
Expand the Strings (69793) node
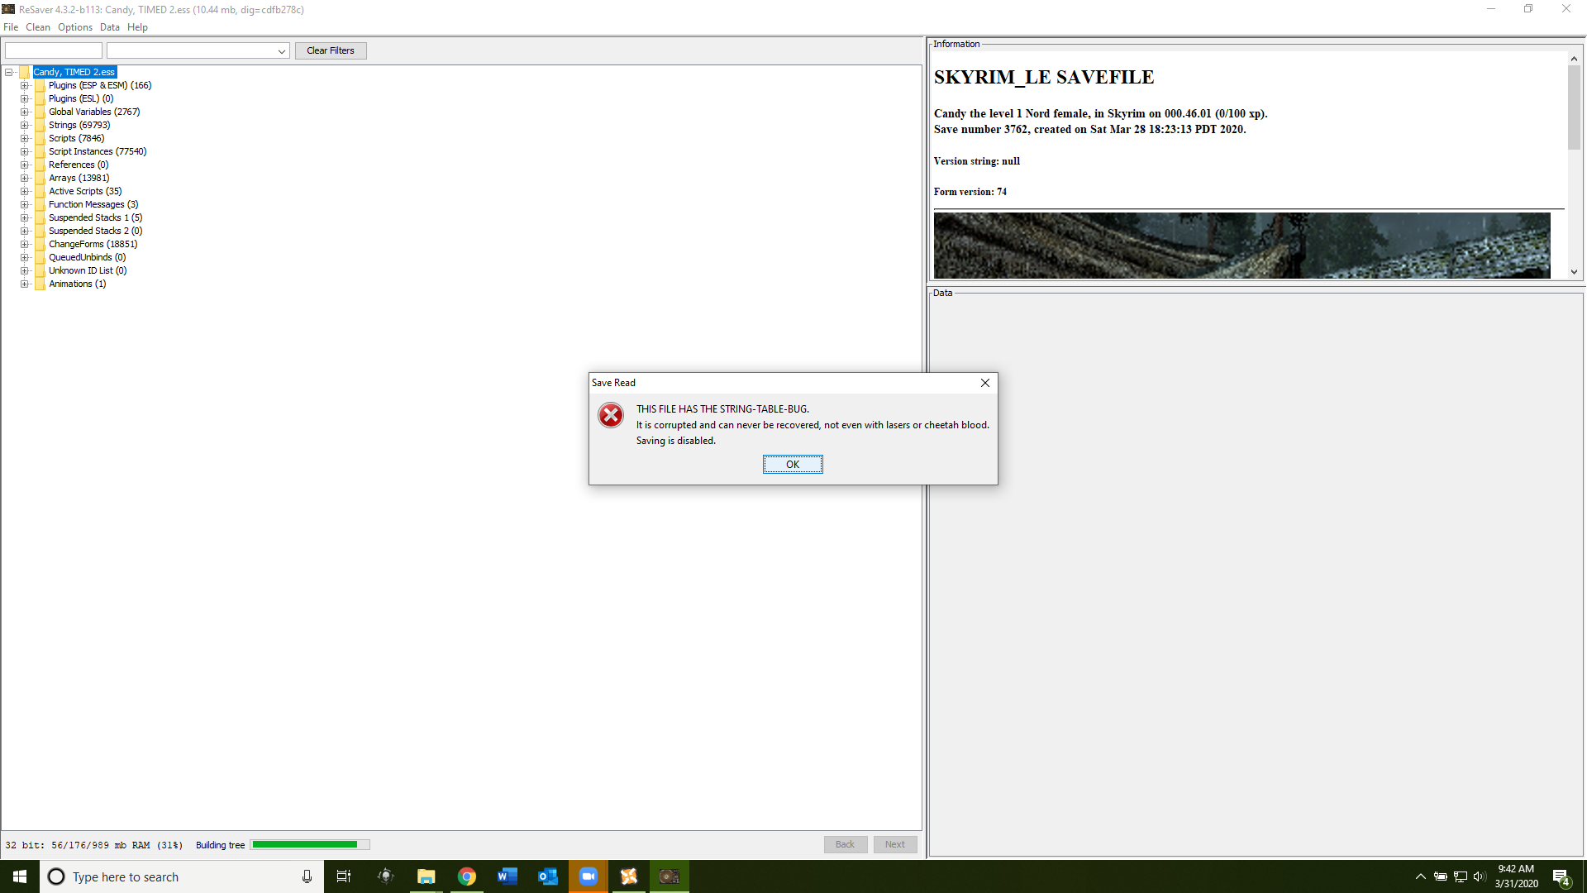[25, 126]
